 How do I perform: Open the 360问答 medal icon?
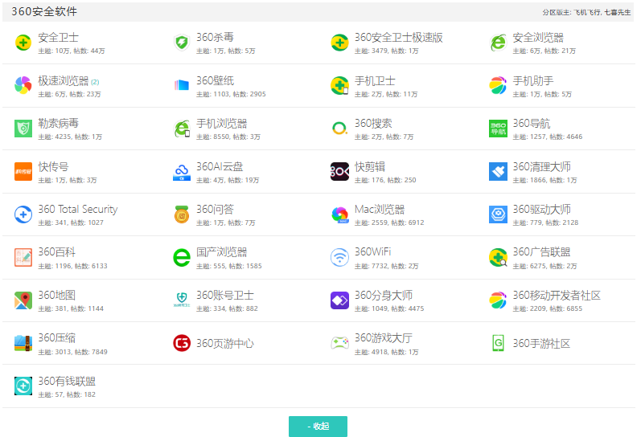click(x=182, y=214)
